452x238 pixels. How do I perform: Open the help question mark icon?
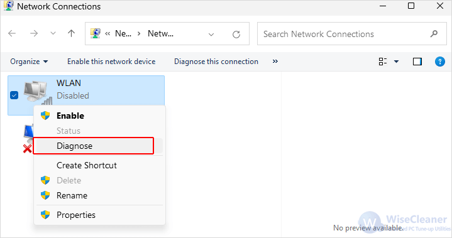(x=439, y=62)
